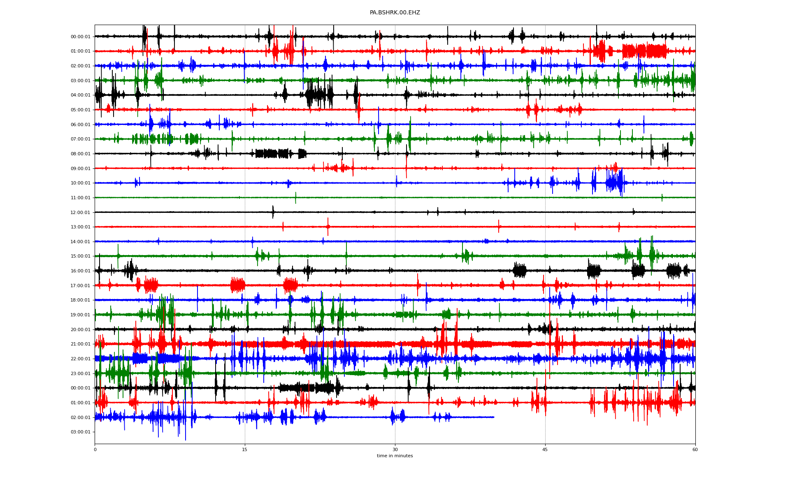Pick the 11:00:01 row time label
Image resolution: width=790 pixels, height=493 pixels.
click(80, 198)
